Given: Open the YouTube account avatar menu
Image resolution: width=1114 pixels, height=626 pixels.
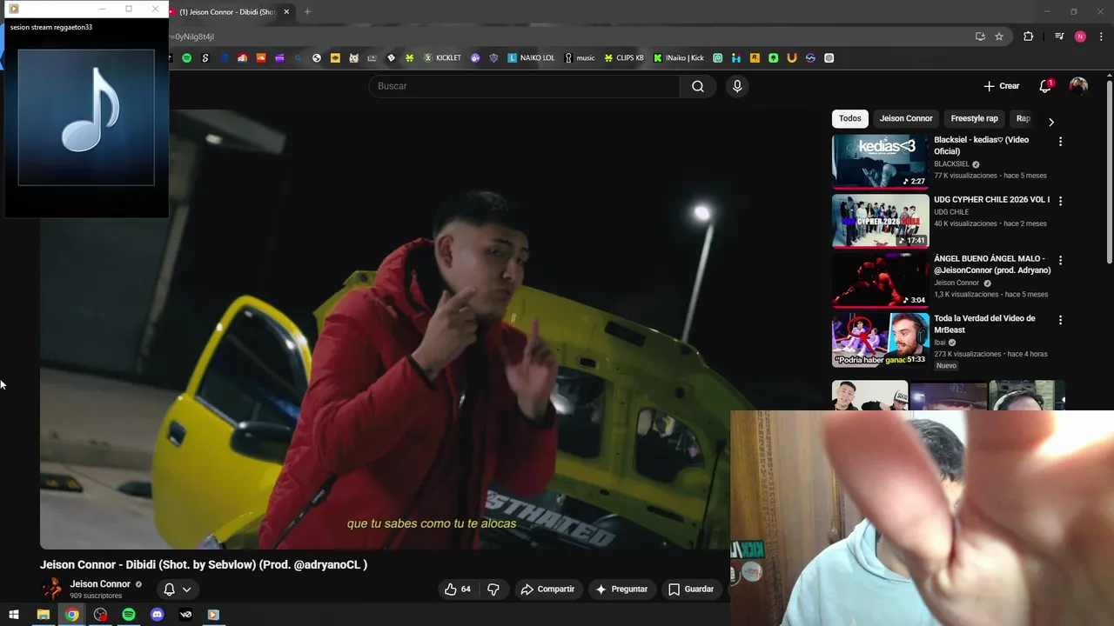Looking at the screenshot, I should tap(1078, 86).
